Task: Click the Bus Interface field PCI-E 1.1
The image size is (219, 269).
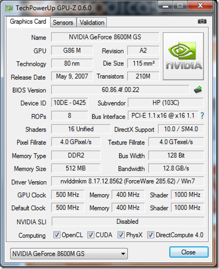Action: (x=163, y=116)
